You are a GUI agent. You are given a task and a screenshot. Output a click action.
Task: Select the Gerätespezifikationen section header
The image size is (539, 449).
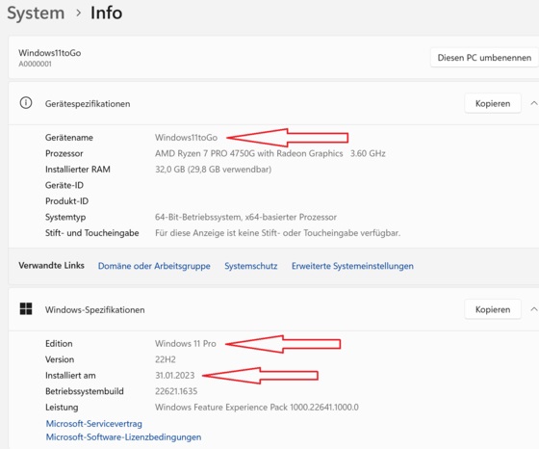(88, 104)
